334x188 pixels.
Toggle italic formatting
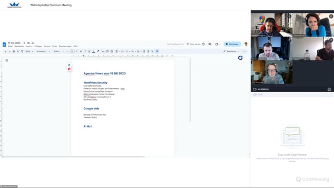(85, 51)
